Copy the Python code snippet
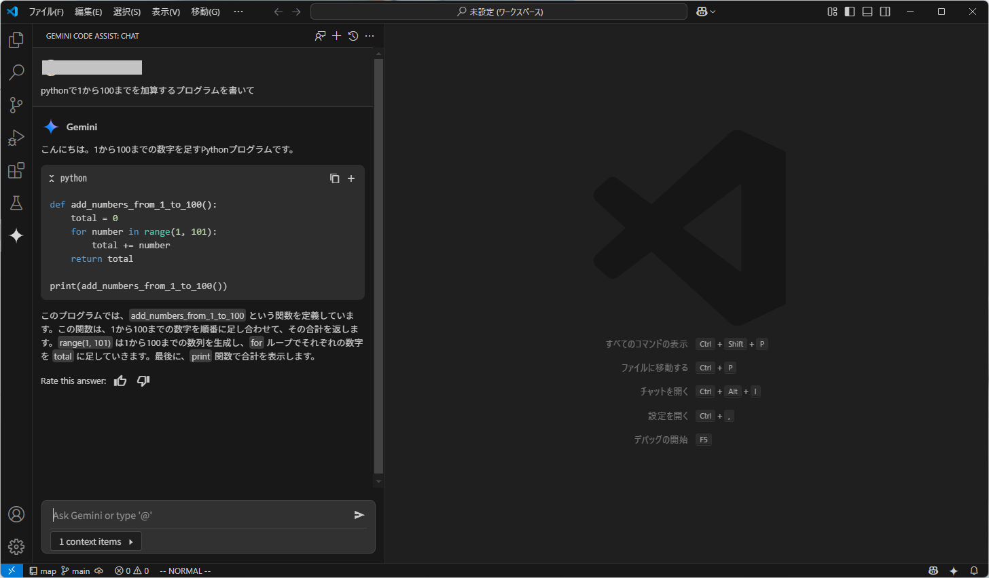This screenshot has width=989, height=578. 334,178
